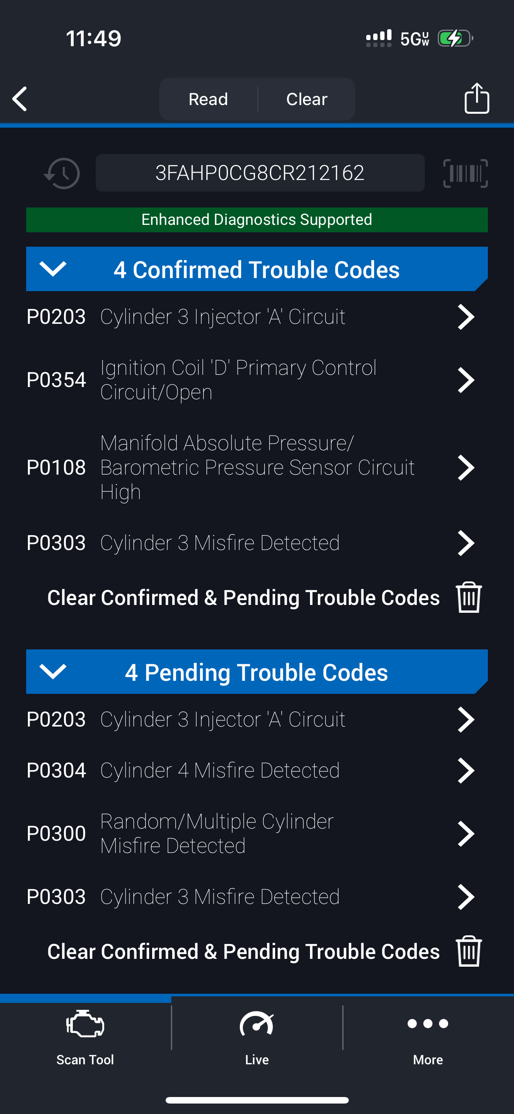
Task: Tap the barcode VIN scanner icon
Action: click(465, 173)
